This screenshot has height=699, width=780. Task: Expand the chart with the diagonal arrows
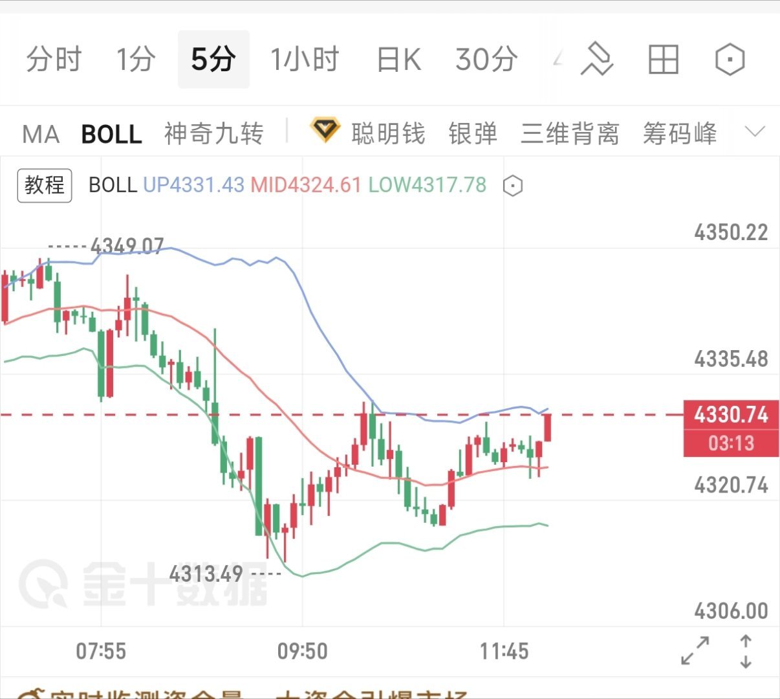[x=695, y=651]
